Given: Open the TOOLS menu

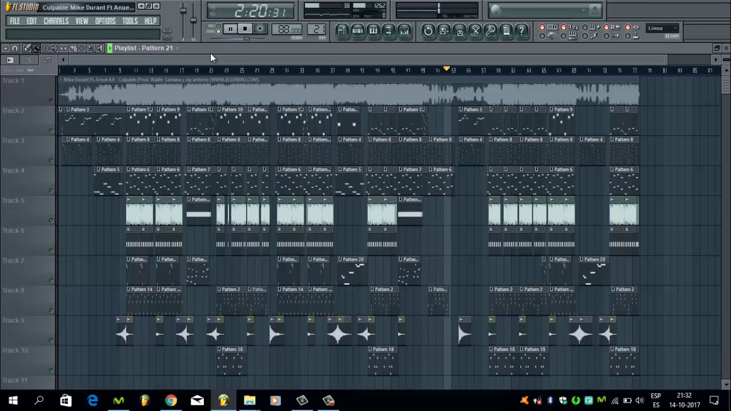Looking at the screenshot, I should point(130,21).
